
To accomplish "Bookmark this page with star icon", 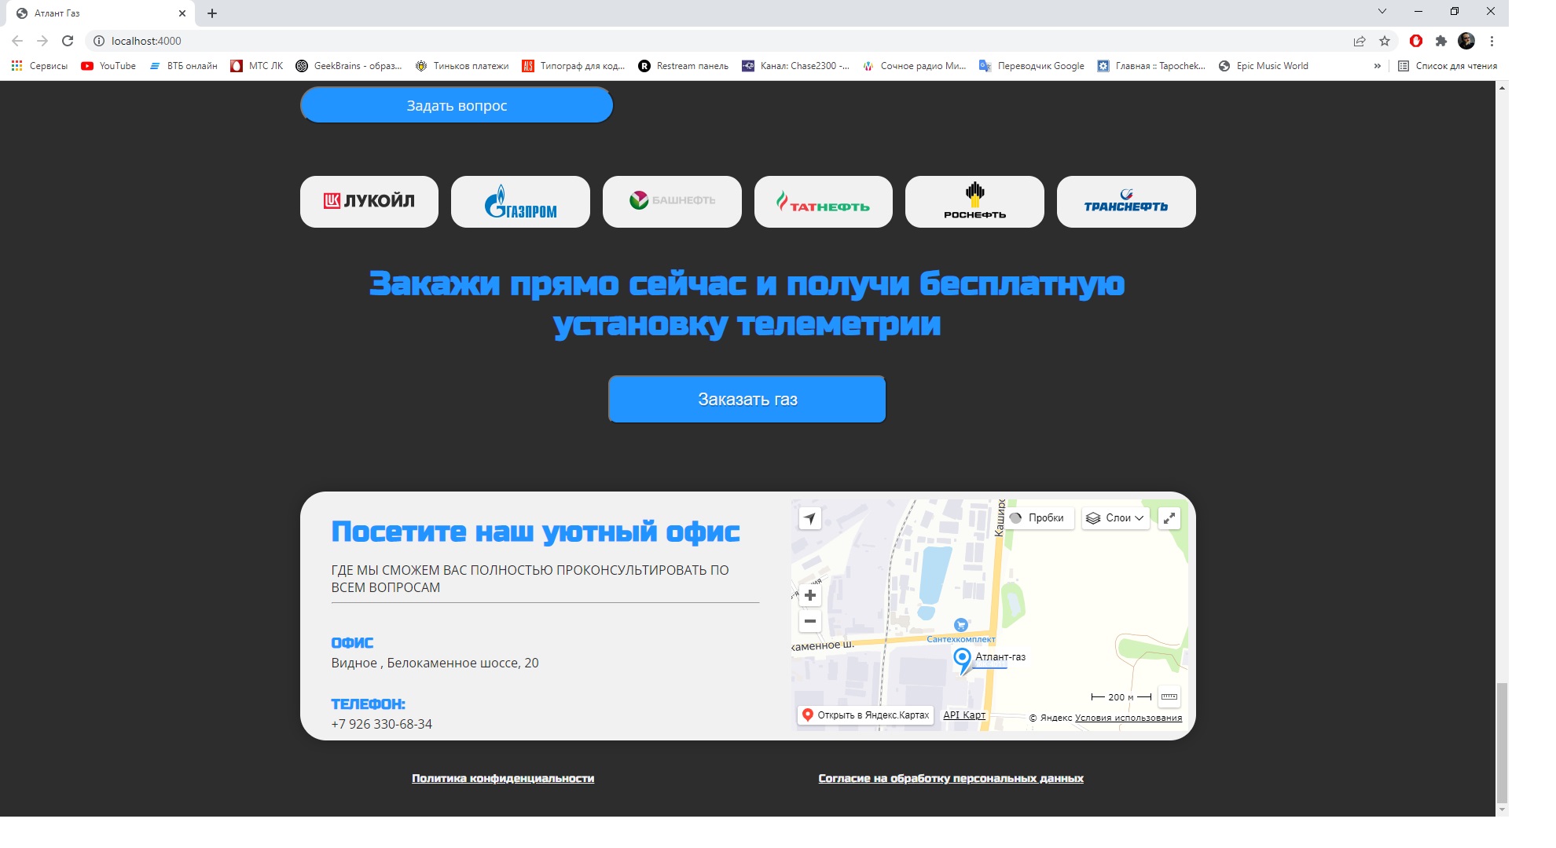I will coord(1385,41).
